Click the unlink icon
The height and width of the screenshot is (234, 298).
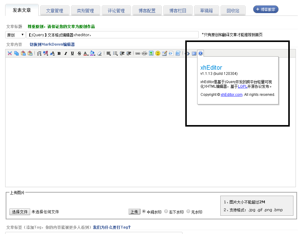pos(144,53)
